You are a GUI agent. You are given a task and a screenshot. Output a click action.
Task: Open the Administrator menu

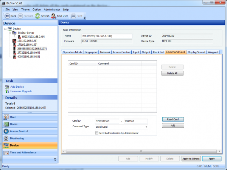52,9
